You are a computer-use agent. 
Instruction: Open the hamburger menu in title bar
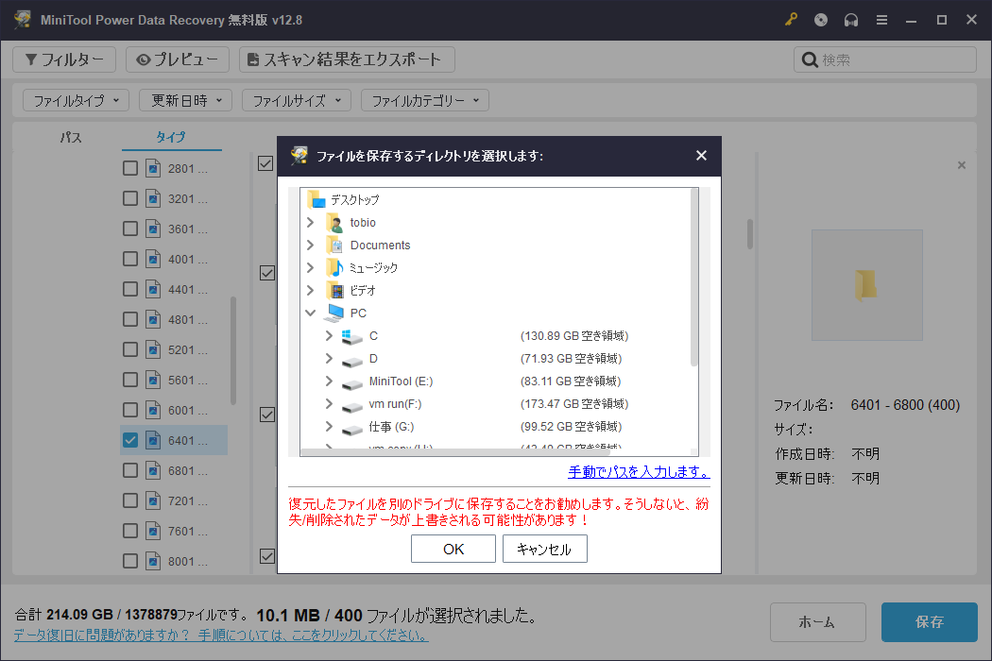[881, 19]
